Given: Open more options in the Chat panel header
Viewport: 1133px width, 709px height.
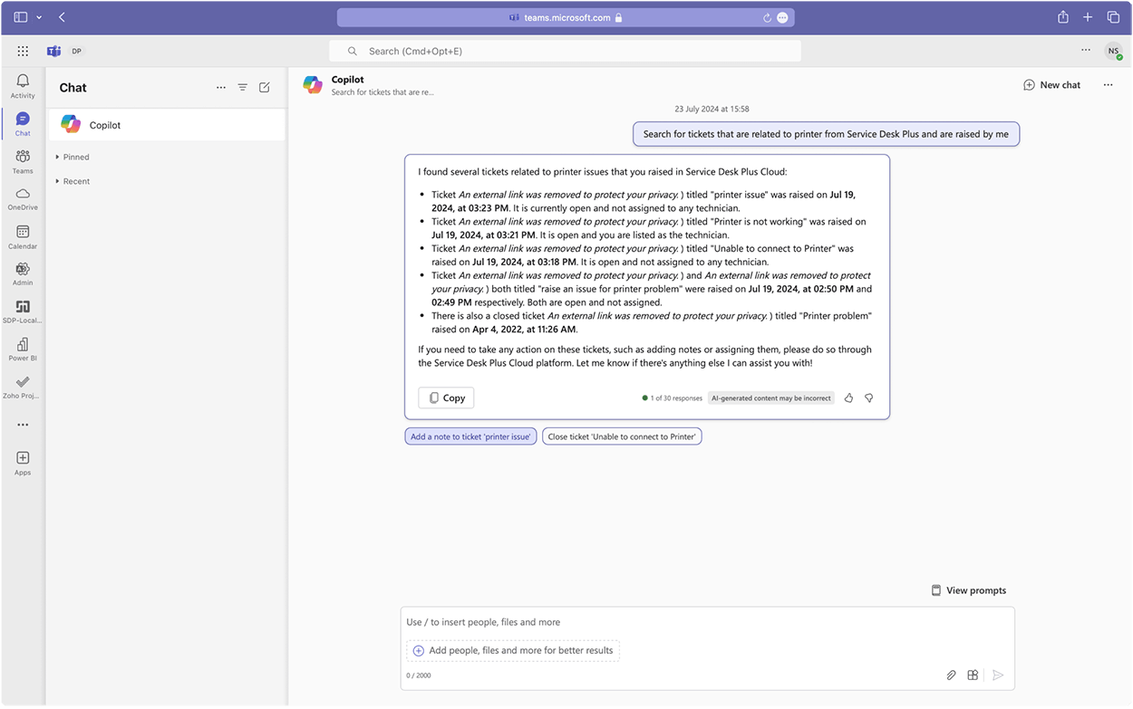Looking at the screenshot, I should coord(221,88).
